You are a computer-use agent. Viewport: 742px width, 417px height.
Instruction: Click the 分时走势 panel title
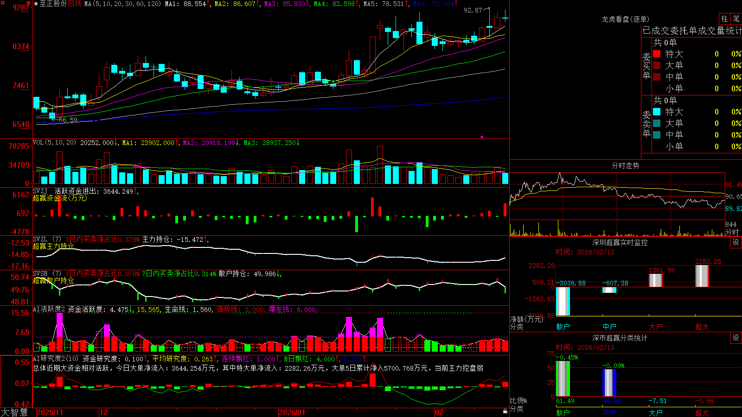pyautogui.click(x=625, y=165)
